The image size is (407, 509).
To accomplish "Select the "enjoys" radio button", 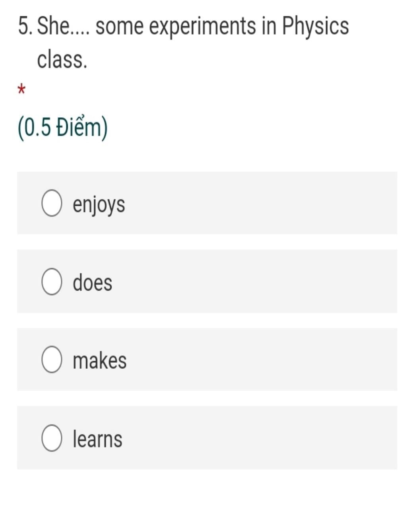I will click(52, 203).
